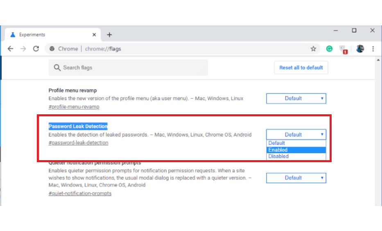Expand the Profile menu revamp dropdown
Viewport: 382px width, 231px height.
[x=296, y=98]
